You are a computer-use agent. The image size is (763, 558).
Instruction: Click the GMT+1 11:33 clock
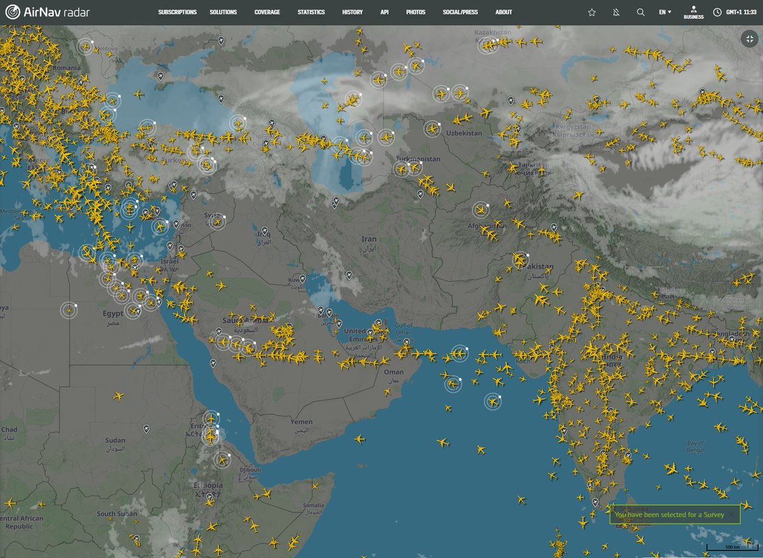(734, 12)
